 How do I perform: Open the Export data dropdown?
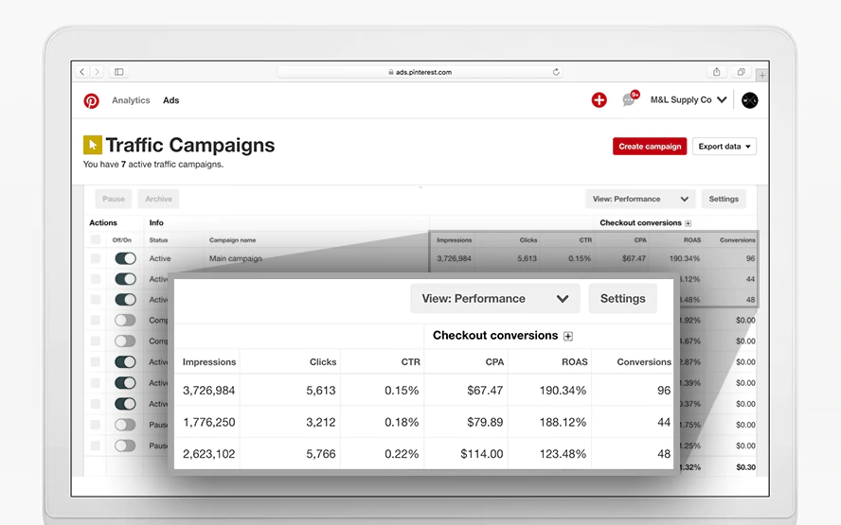[725, 147]
